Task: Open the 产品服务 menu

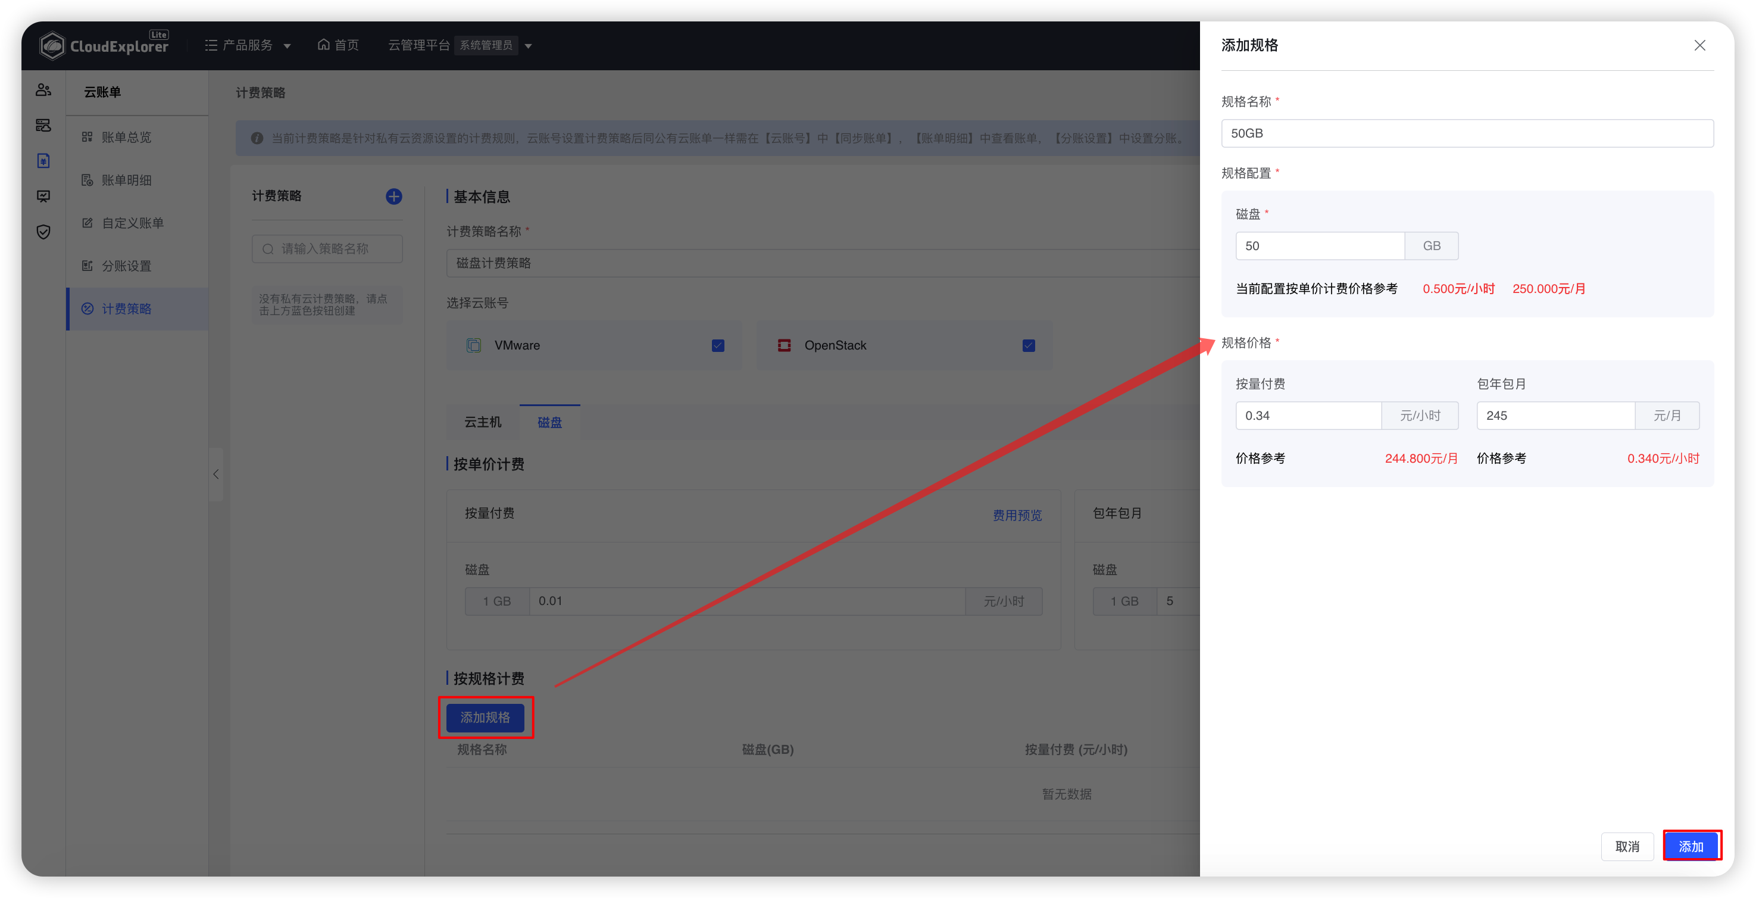Action: coord(248,45)
